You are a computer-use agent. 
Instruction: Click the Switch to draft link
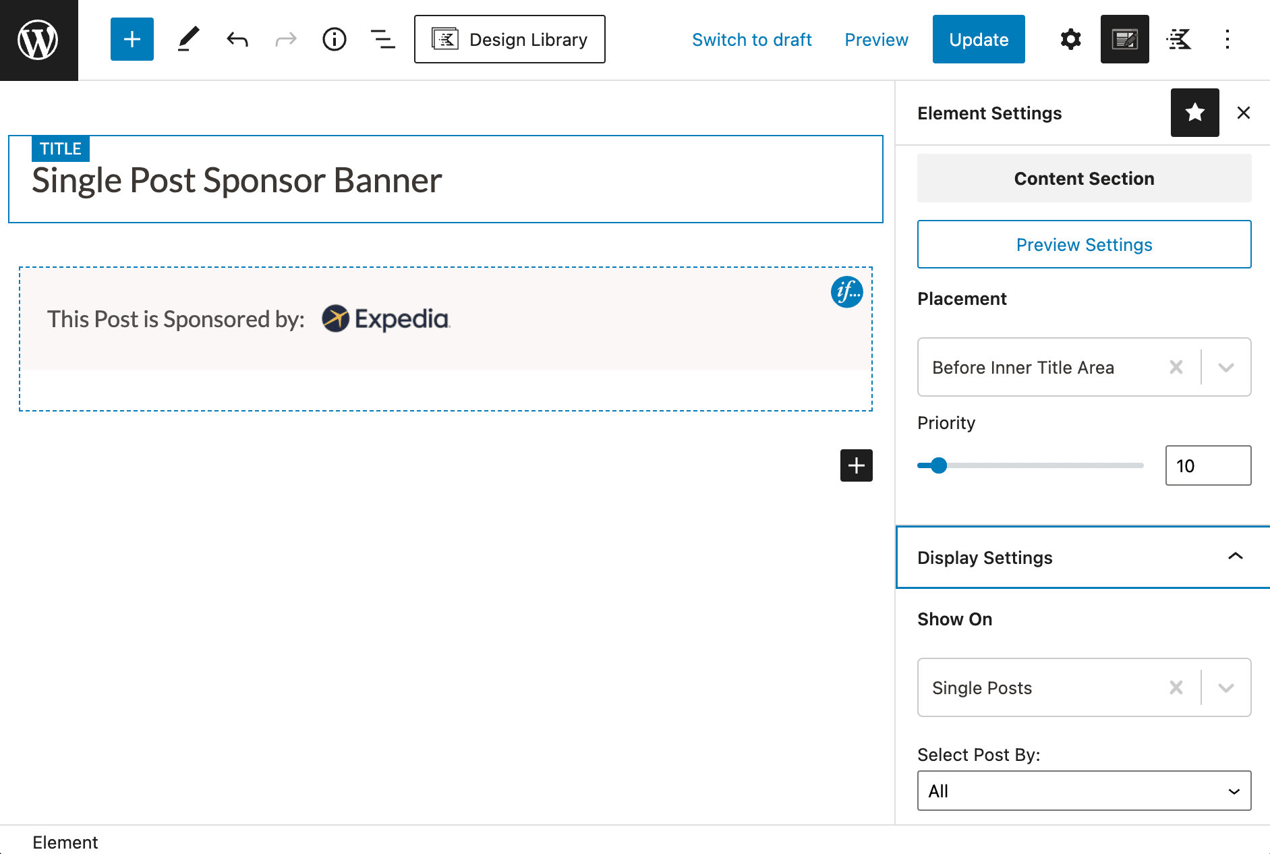752,39
